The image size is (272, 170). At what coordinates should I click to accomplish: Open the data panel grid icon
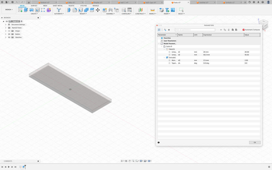point(2,2)
